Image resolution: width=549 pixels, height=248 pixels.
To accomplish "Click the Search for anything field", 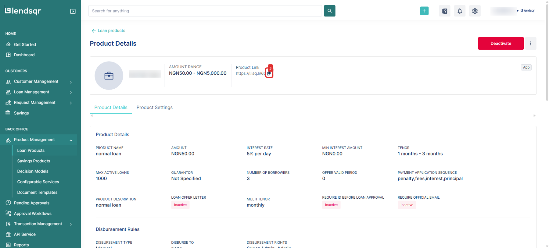I will (x=205, y=11).
